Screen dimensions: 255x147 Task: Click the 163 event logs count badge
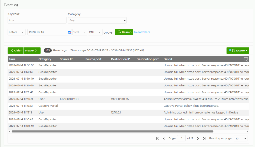pyautogui.click(x=48, y=51)
